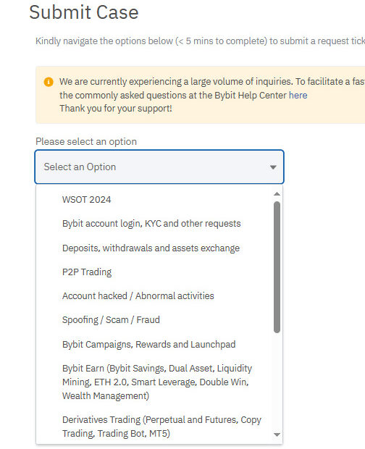
Task: Click the scrollbar up arrow in list
Action: coord(277,194)
